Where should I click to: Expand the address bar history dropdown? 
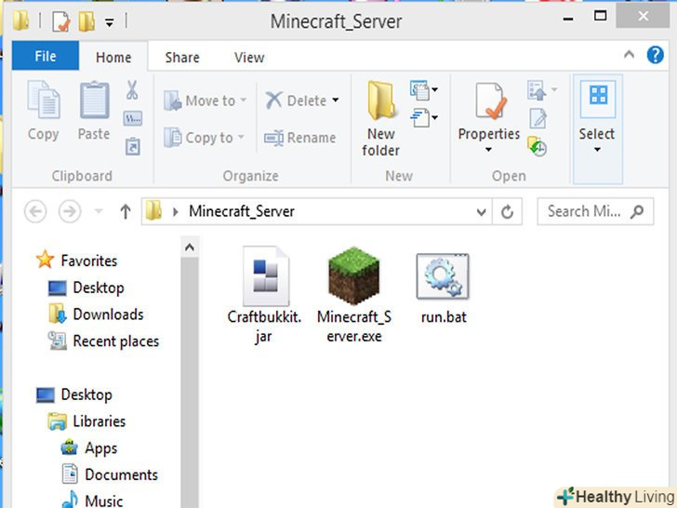[481, 212]
